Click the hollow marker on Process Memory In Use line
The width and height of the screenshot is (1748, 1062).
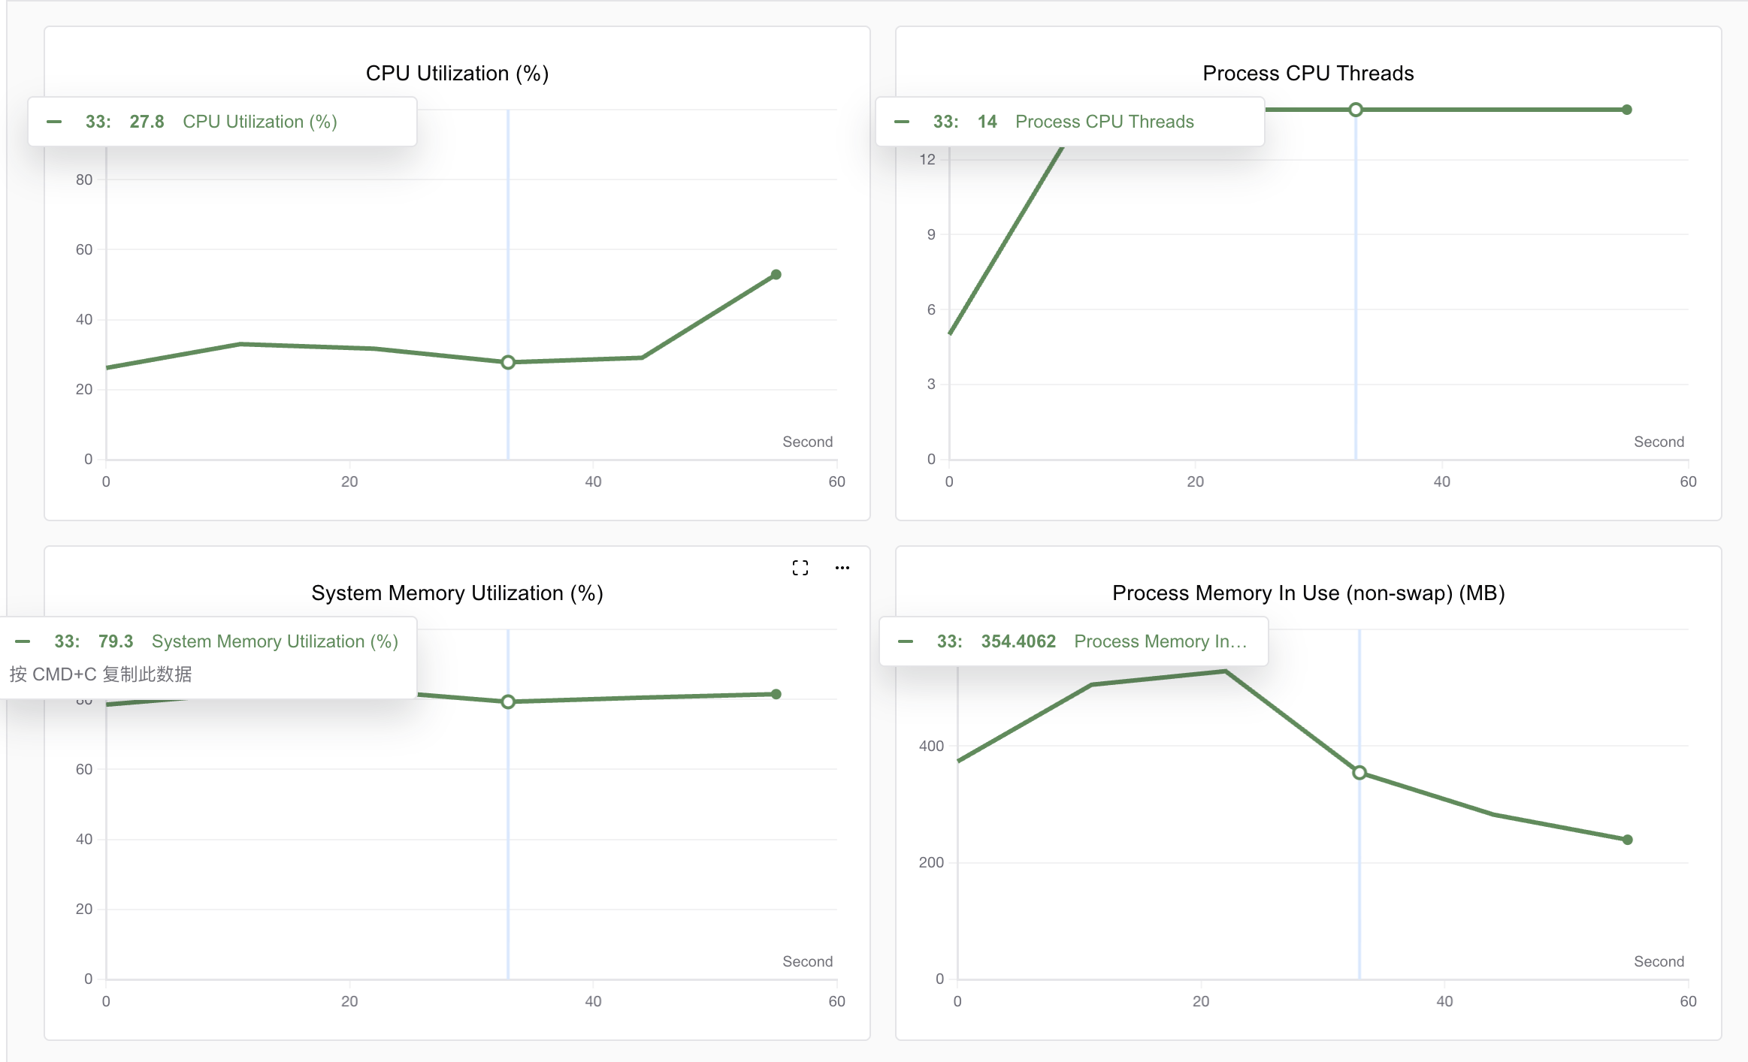pyautogui.click(x=1359, y=772)
